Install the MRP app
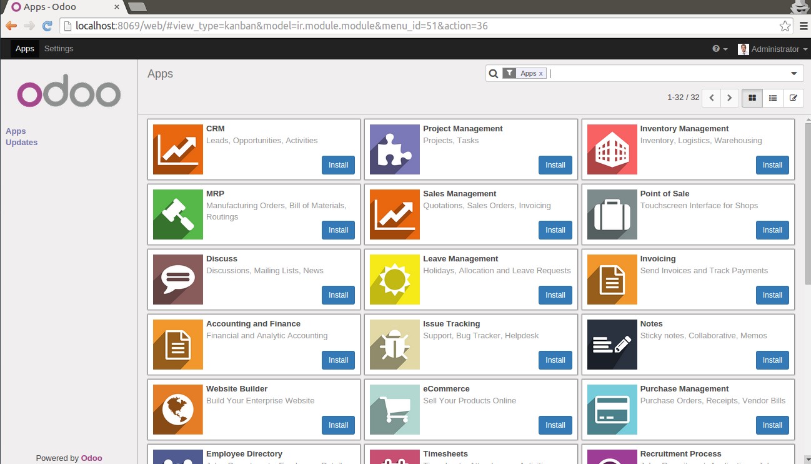The height and width of the screenshot is (464, 811). 338,230
